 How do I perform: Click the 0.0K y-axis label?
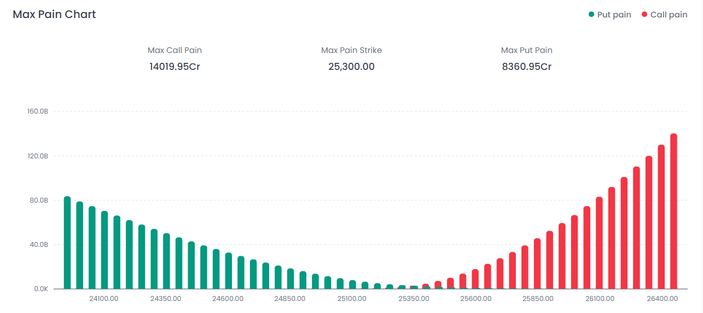(41, 288)
